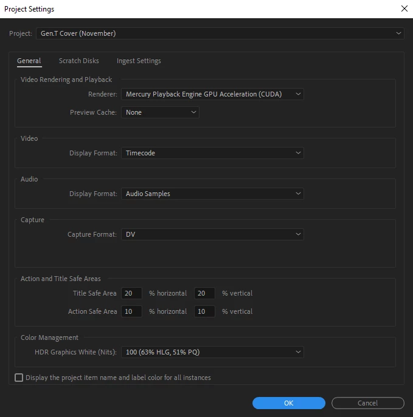Switch to the General tab

[29, 61]
